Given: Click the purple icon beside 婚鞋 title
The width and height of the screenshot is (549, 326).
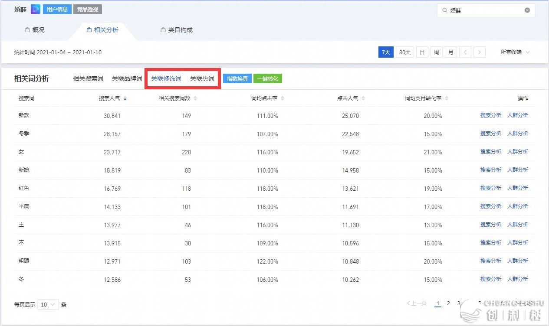Looking at the screenshot, I should [36, 9].
